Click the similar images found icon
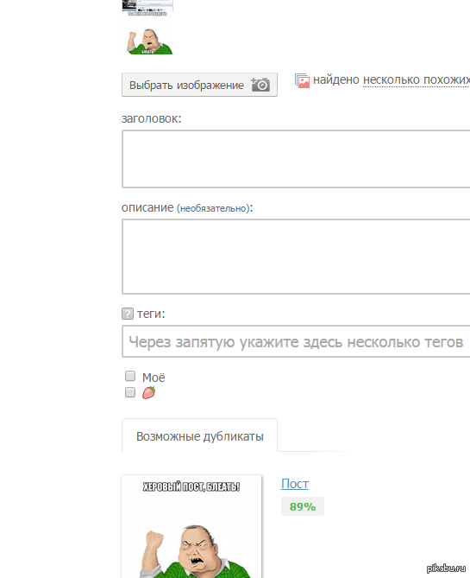This screenshot has height=578, width=470. click(x=302, y=80)
